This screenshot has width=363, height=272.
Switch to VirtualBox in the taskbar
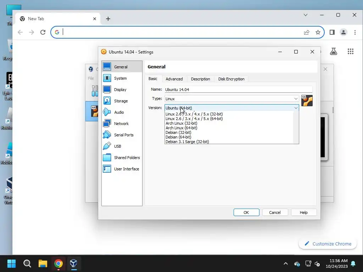(x=74, y=263)
